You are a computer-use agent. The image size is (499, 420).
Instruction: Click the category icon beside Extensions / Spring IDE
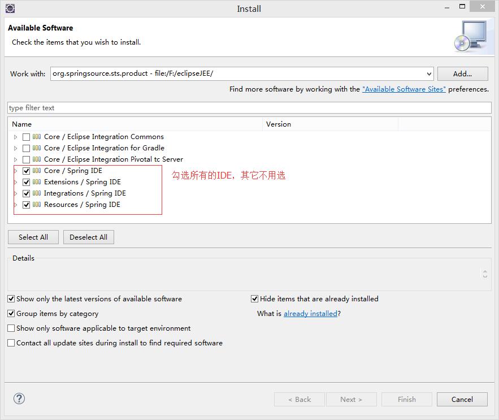coord(37,182)
